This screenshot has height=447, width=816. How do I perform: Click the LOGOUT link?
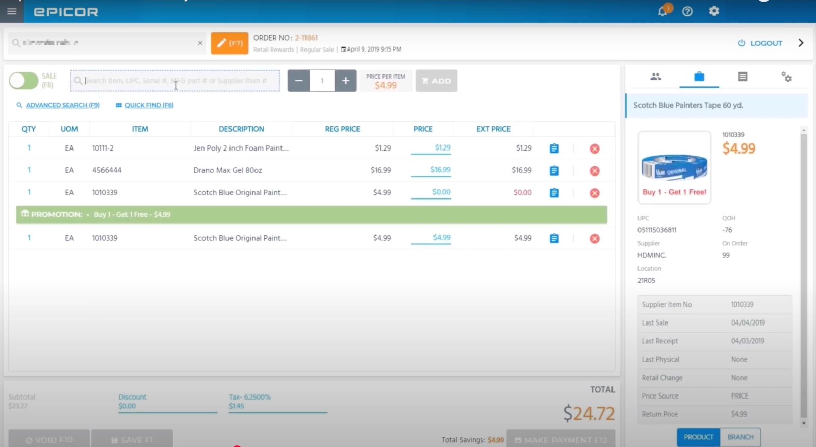pyautogui.click(x=760, y=43)
